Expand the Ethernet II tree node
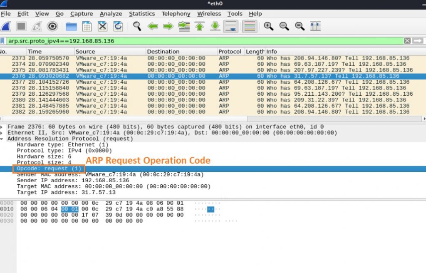 (x=2, y=133)
